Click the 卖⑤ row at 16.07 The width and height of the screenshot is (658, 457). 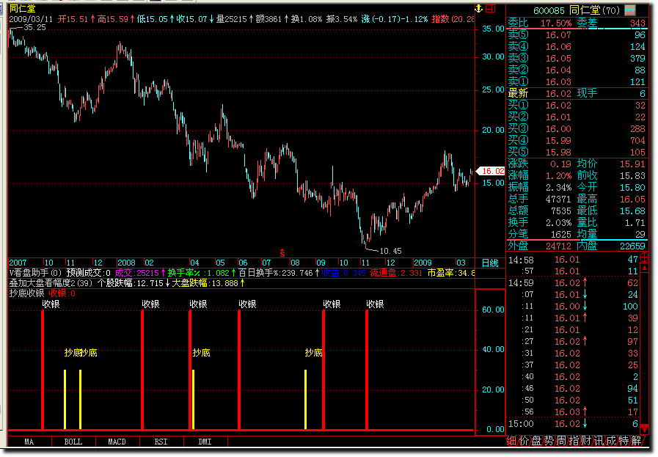[577, 34]
